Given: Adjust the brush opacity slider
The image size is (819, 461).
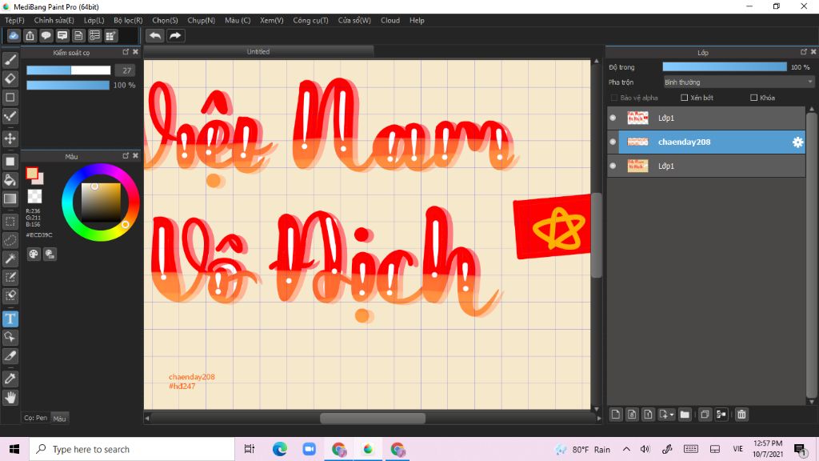Looking at the screenshot, I should 68,85.
